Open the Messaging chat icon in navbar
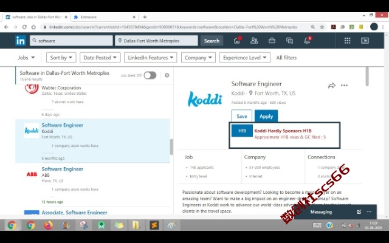The width and height of the screenshot is (389, 243). (289, 41)
